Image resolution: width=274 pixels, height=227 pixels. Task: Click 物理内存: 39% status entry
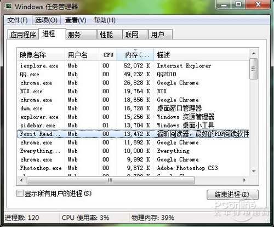(x=153, y=218)
